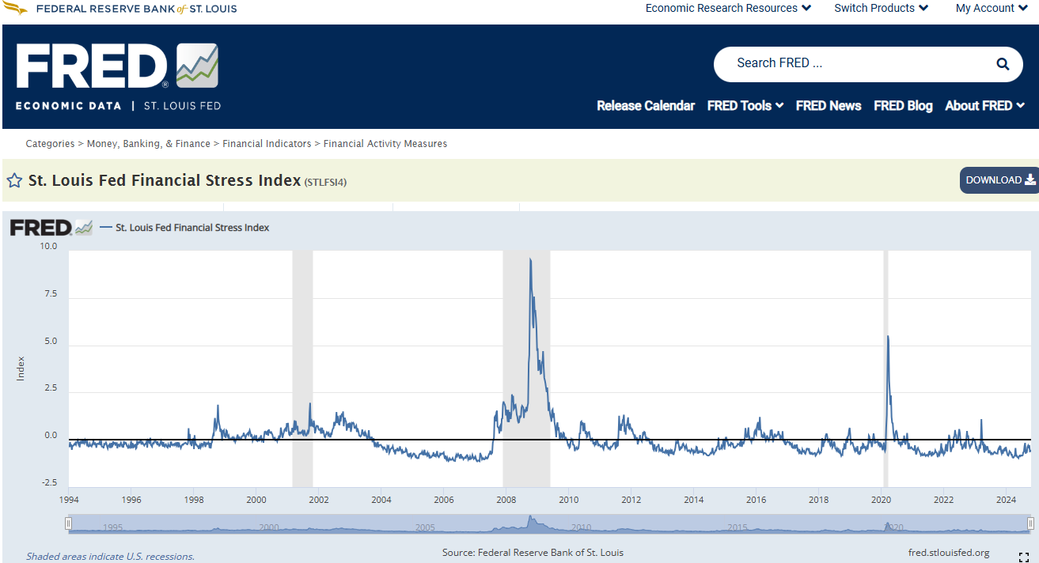Expand FRED Tools menu
The width and height of the screenshot is (1039, 563).
(x=745, y=106)
